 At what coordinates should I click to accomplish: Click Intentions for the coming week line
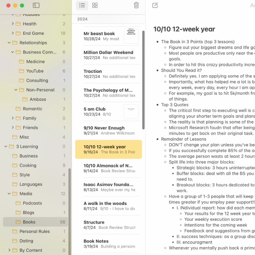pyautogui.click(x=215, y=225)
